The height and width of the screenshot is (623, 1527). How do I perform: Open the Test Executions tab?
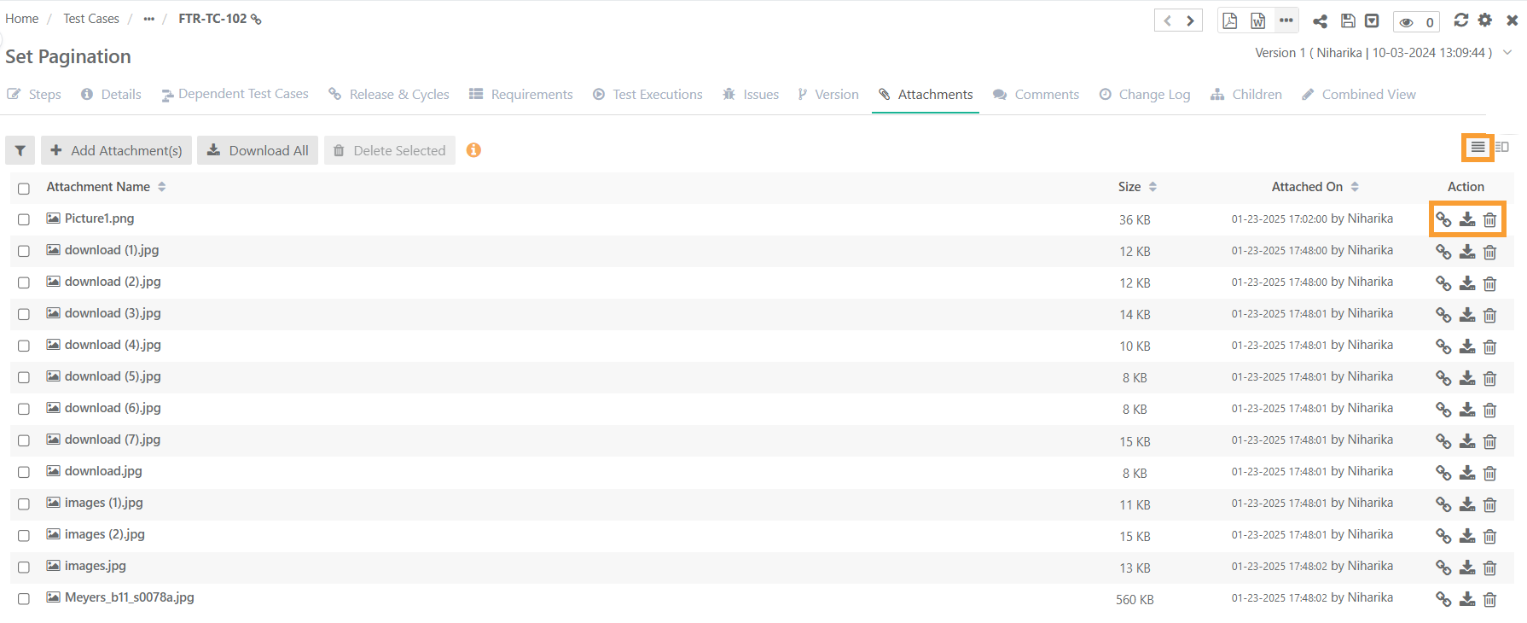pyautogui.click(x=647, y=94)
